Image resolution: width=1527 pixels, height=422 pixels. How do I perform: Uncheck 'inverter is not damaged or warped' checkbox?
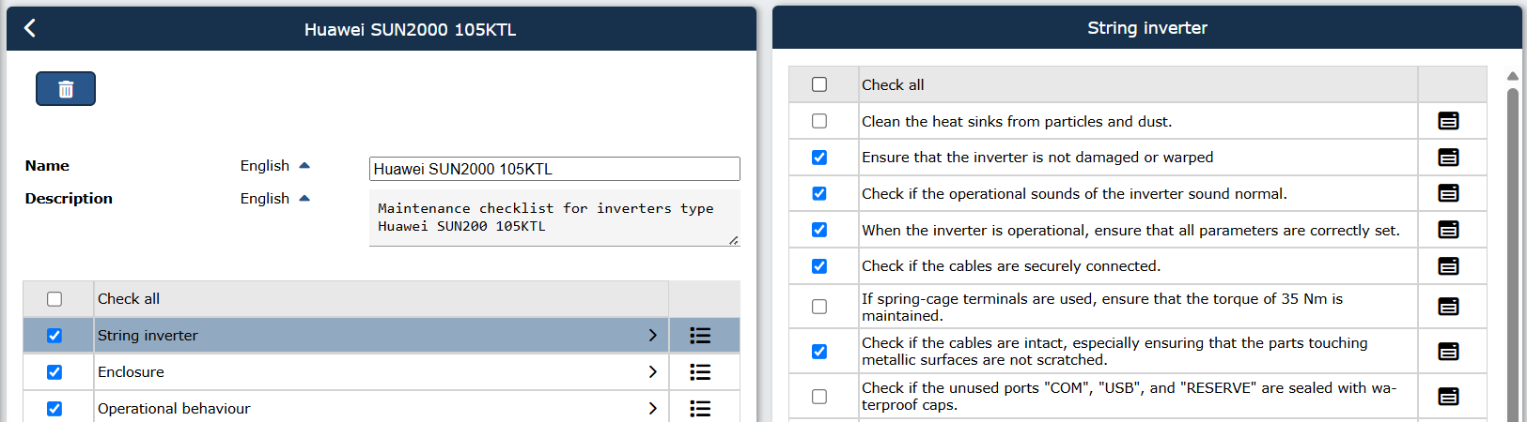(x=819, y=158)
